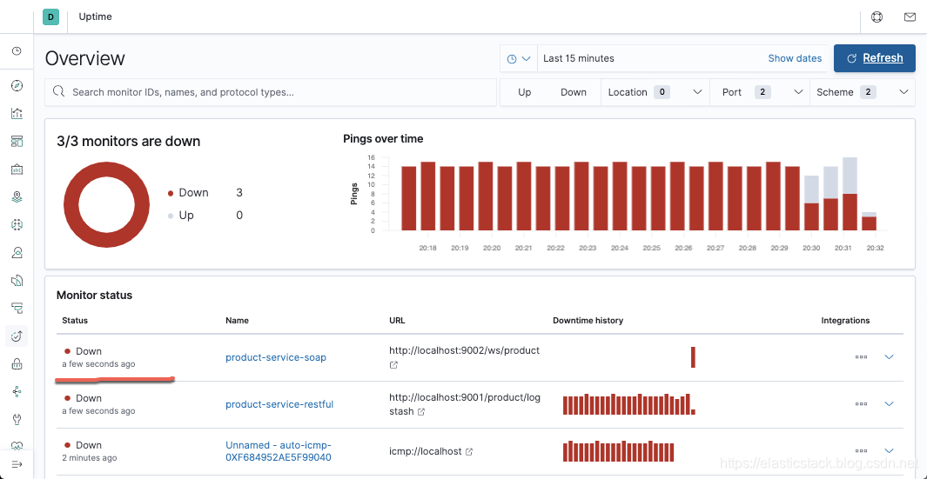
Task: Click "3/3 monitors are down" heading
Action: click(x=128, y=141)
